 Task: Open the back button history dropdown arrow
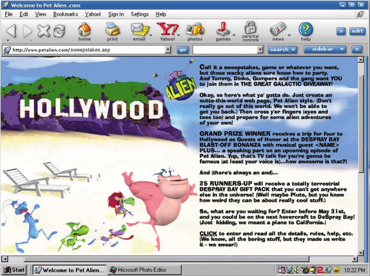[8, 40]
